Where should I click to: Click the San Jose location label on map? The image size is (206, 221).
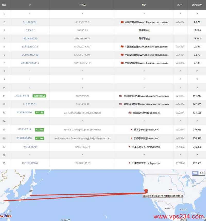pos(163,196)
